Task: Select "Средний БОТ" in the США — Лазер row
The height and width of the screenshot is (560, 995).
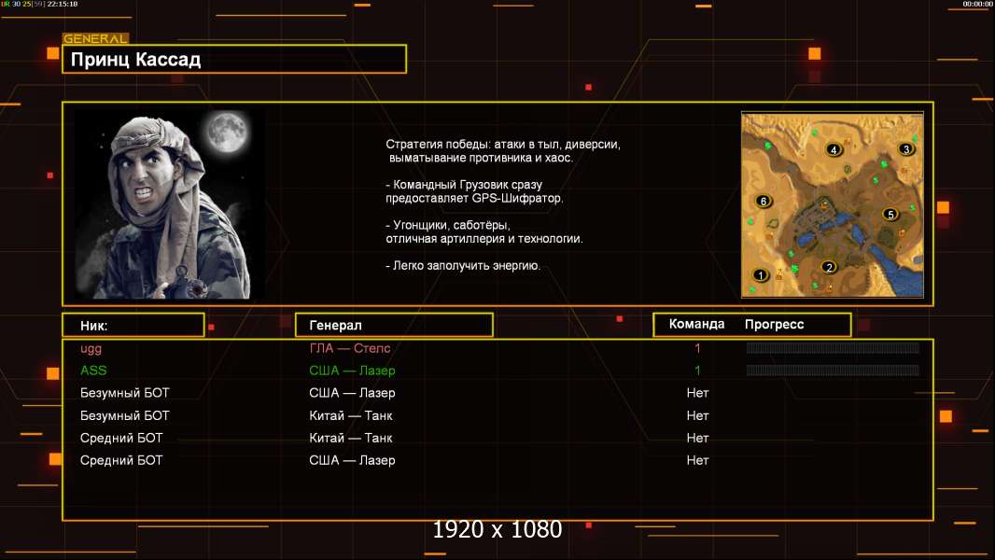Action: 121,460
